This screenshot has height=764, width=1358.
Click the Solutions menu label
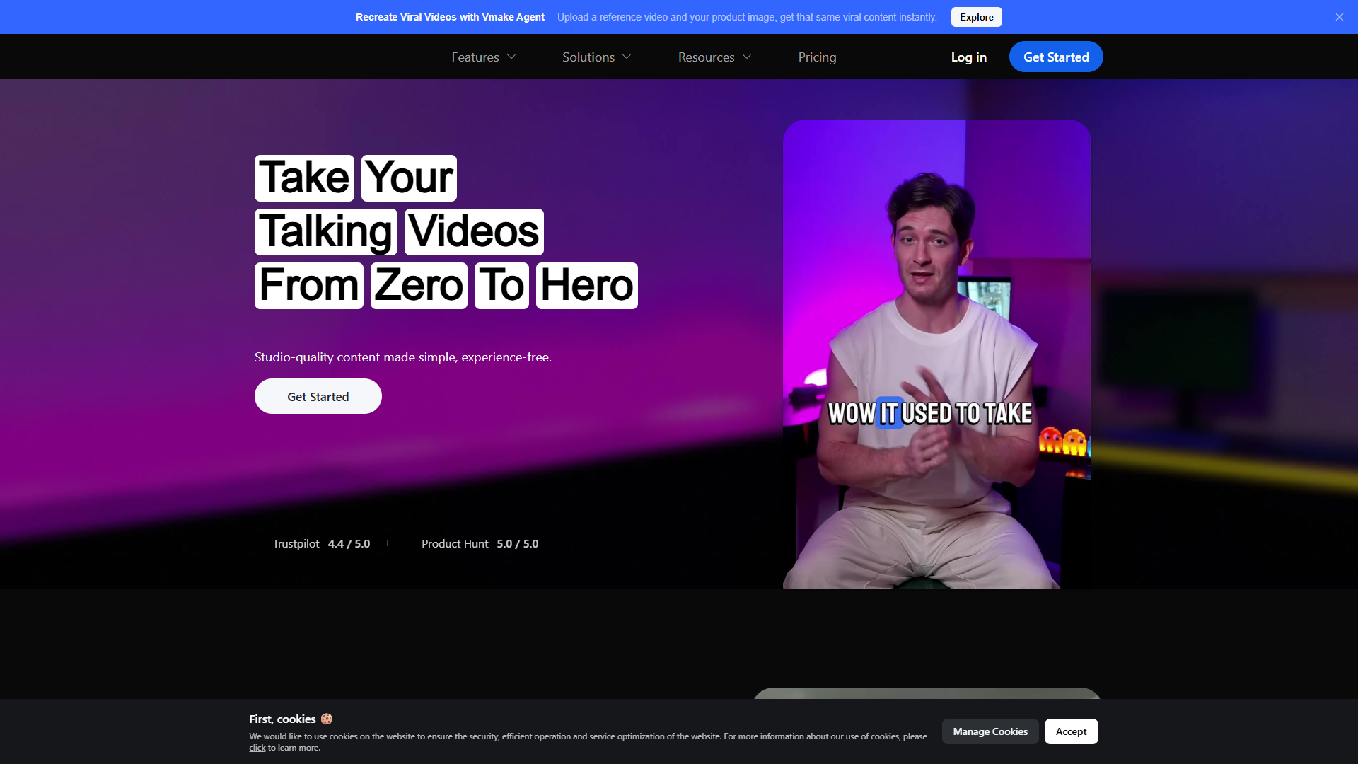[x=588, y=57]
